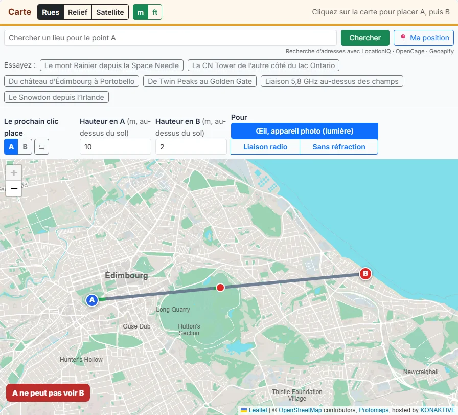Set next click to place B
The image size is (458, 415).
pos(25,147)
